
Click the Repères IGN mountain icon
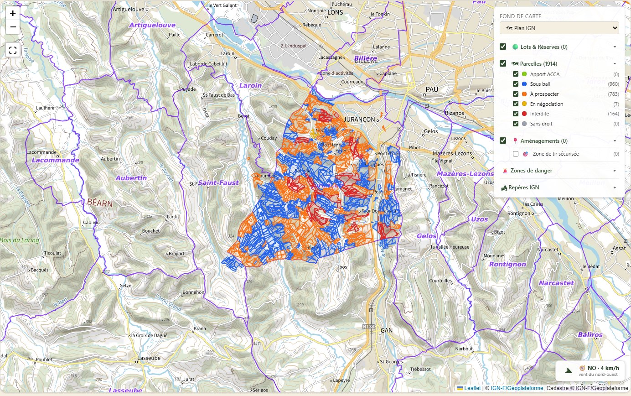[x=504, y=188]
